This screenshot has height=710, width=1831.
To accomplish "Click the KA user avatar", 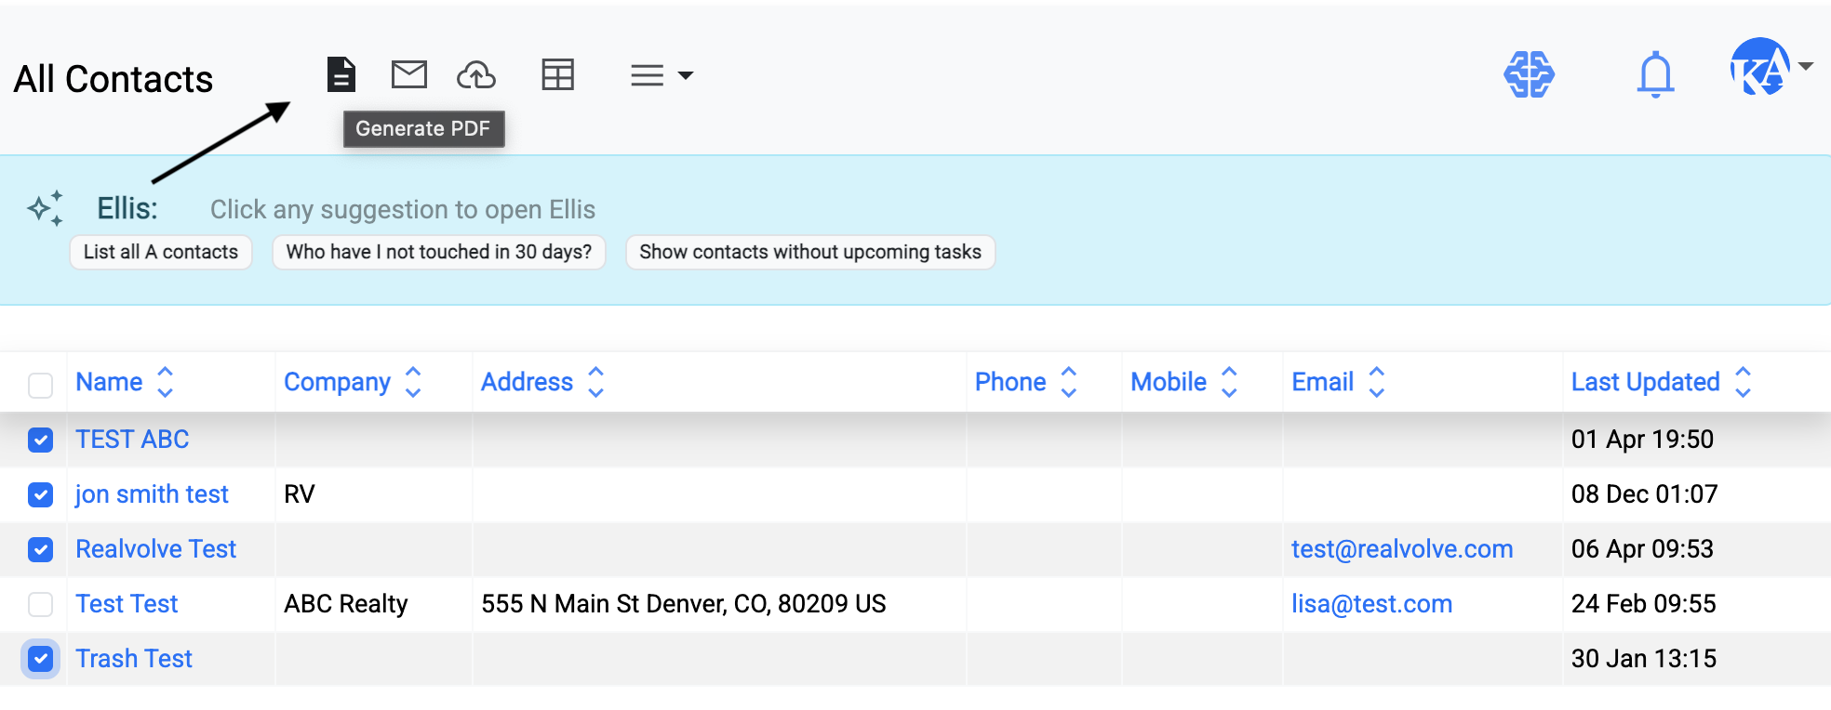I will pos(1758,67).
